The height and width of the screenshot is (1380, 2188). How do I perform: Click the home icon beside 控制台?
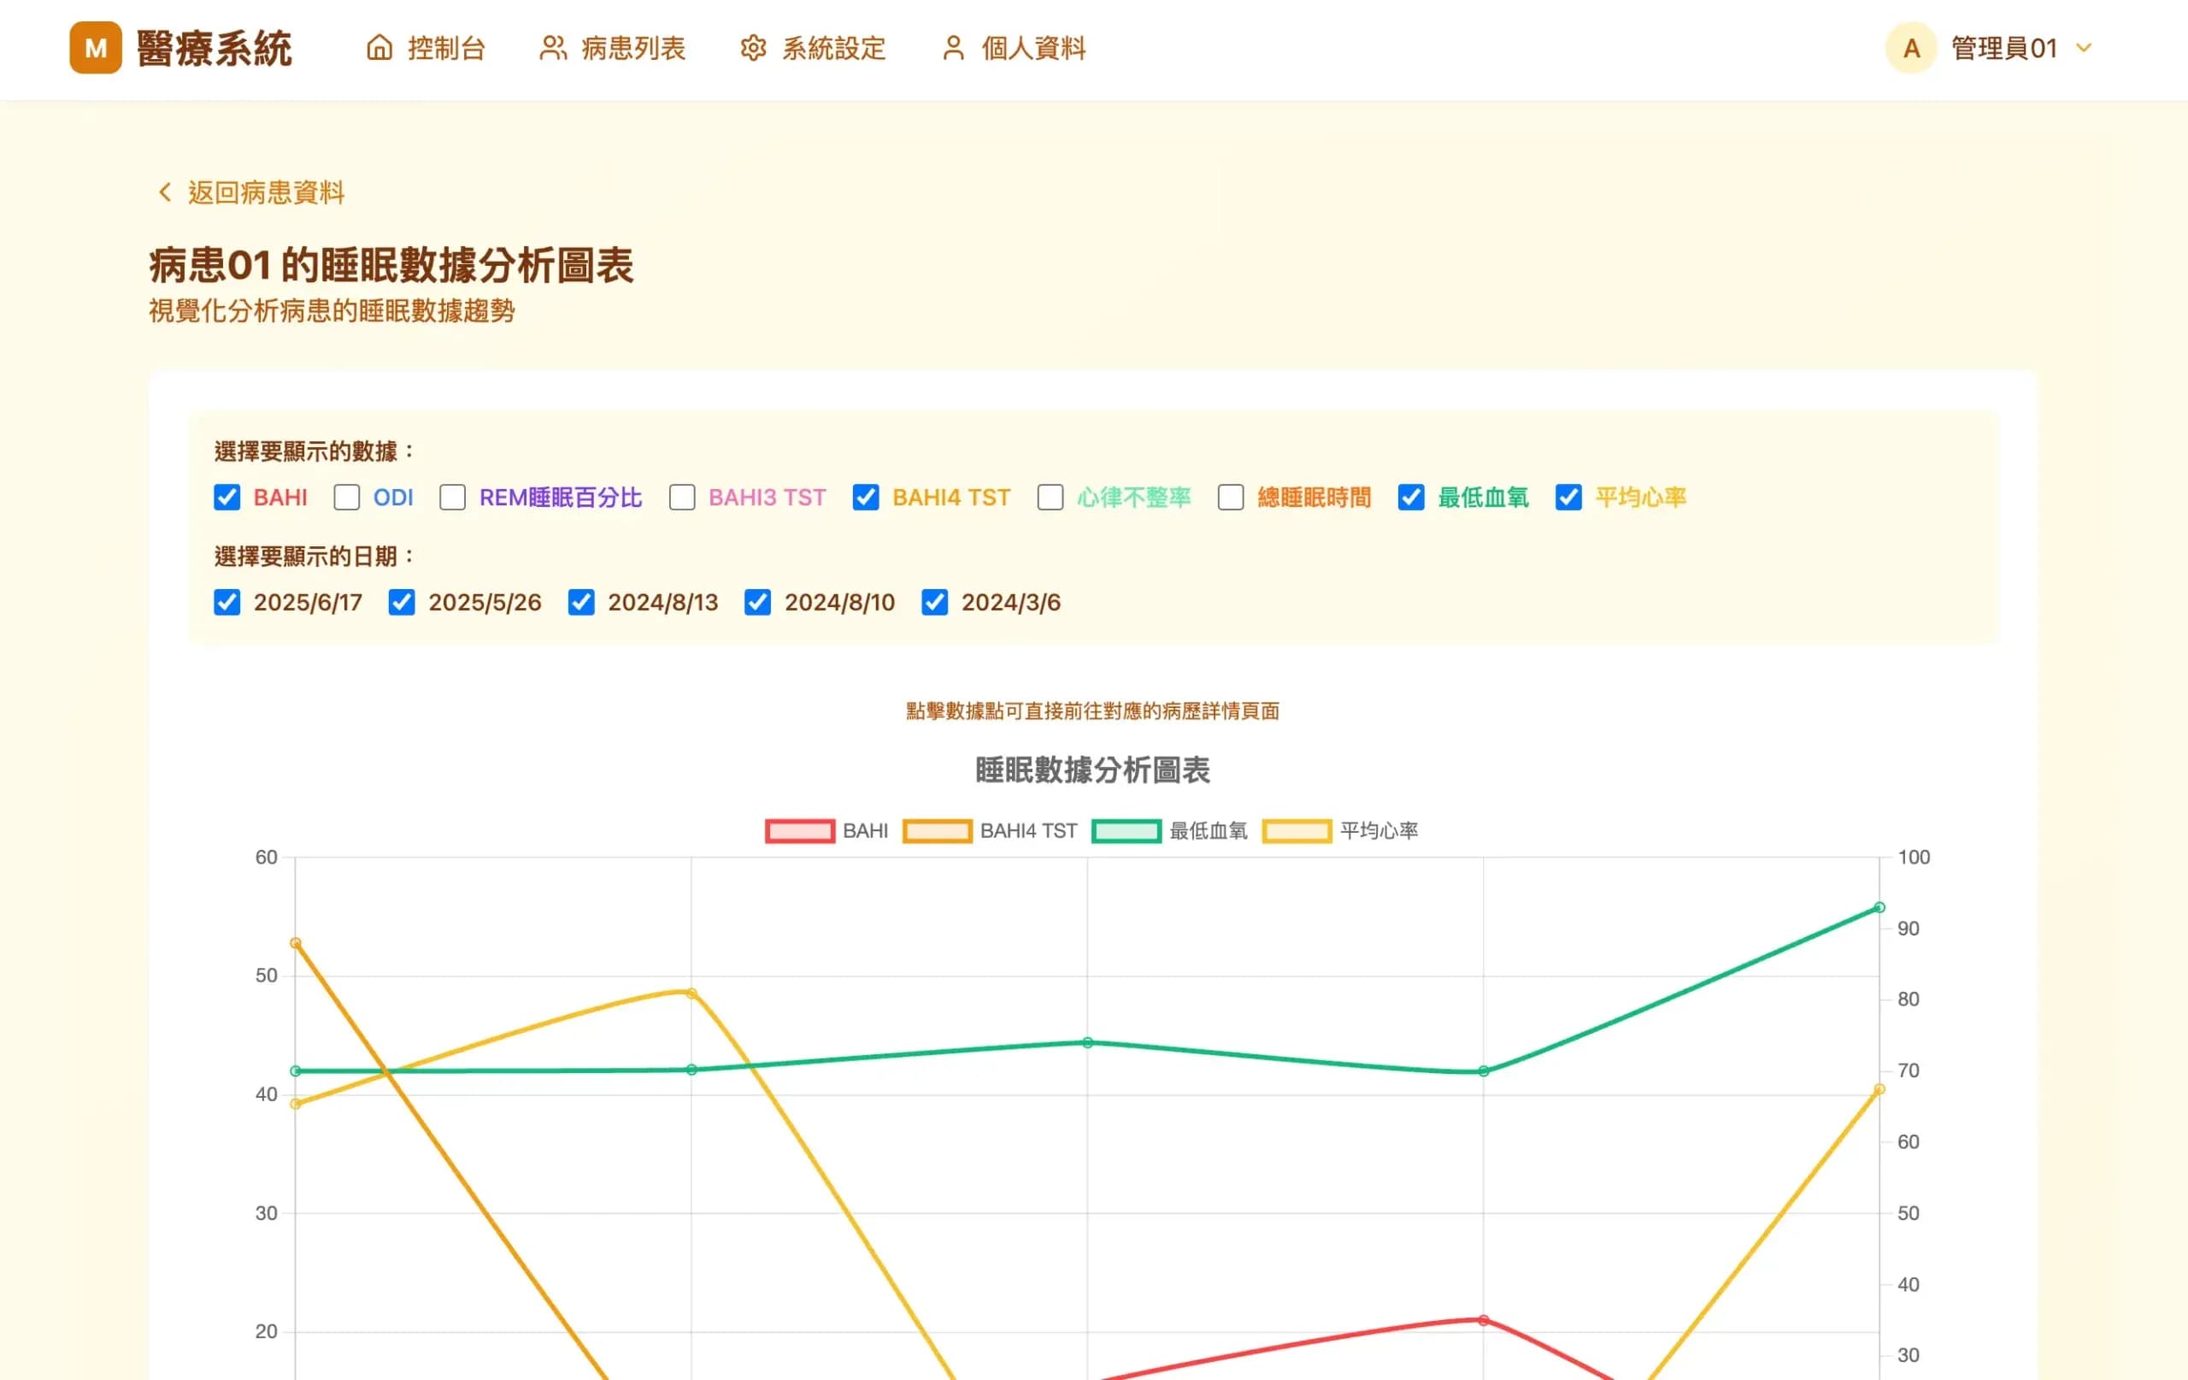pyautogui.click(x=379, y=48)
